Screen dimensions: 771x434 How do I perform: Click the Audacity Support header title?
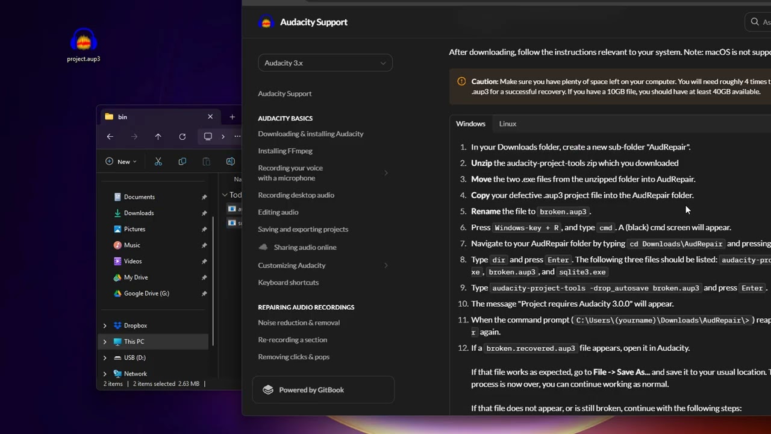[x=314, y=22]
